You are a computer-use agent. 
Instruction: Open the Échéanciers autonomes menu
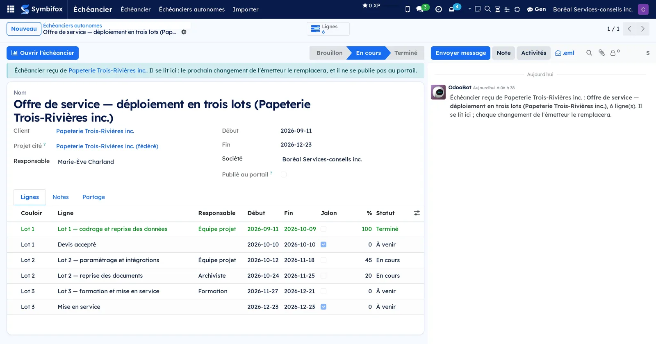192,9
